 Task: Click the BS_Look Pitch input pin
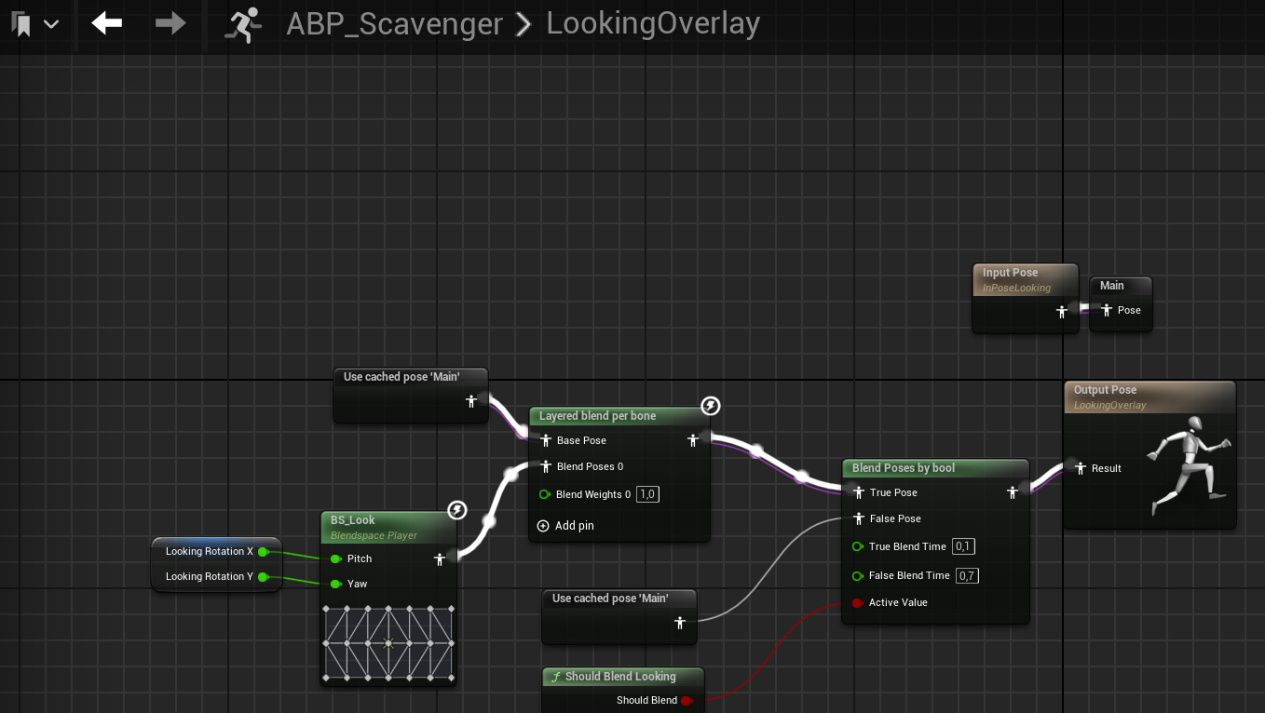coord(336,558)
